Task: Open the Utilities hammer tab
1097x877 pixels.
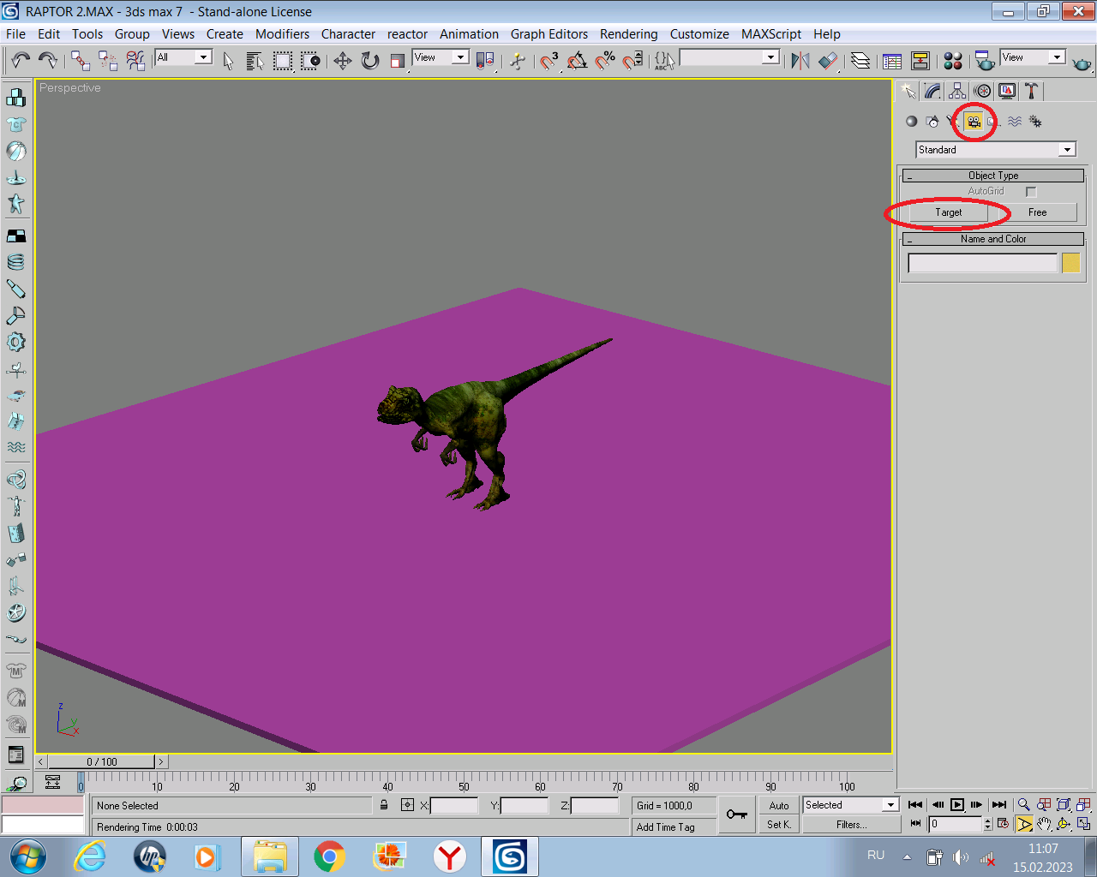Action: click(1031, 91)
